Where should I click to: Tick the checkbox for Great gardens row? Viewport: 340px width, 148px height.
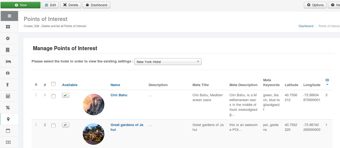[53, 126]
